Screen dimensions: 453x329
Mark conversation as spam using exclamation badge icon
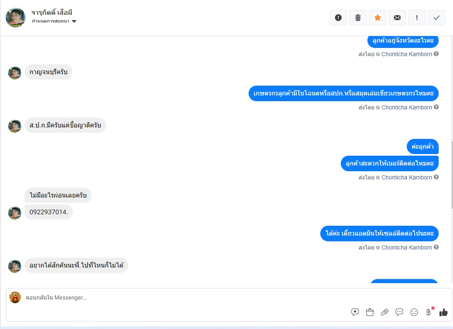coord(338,18)
